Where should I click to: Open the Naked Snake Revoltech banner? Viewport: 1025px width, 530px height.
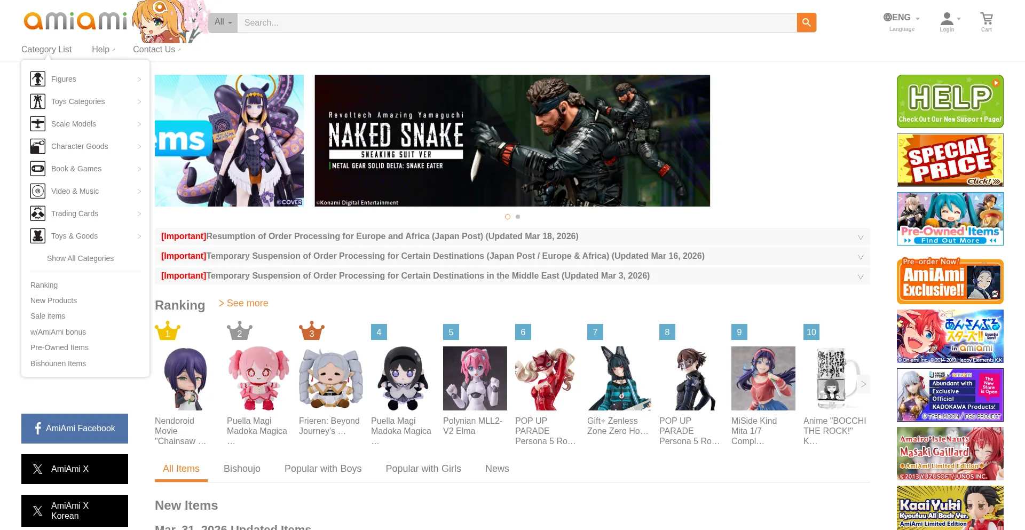pos(512,140)
